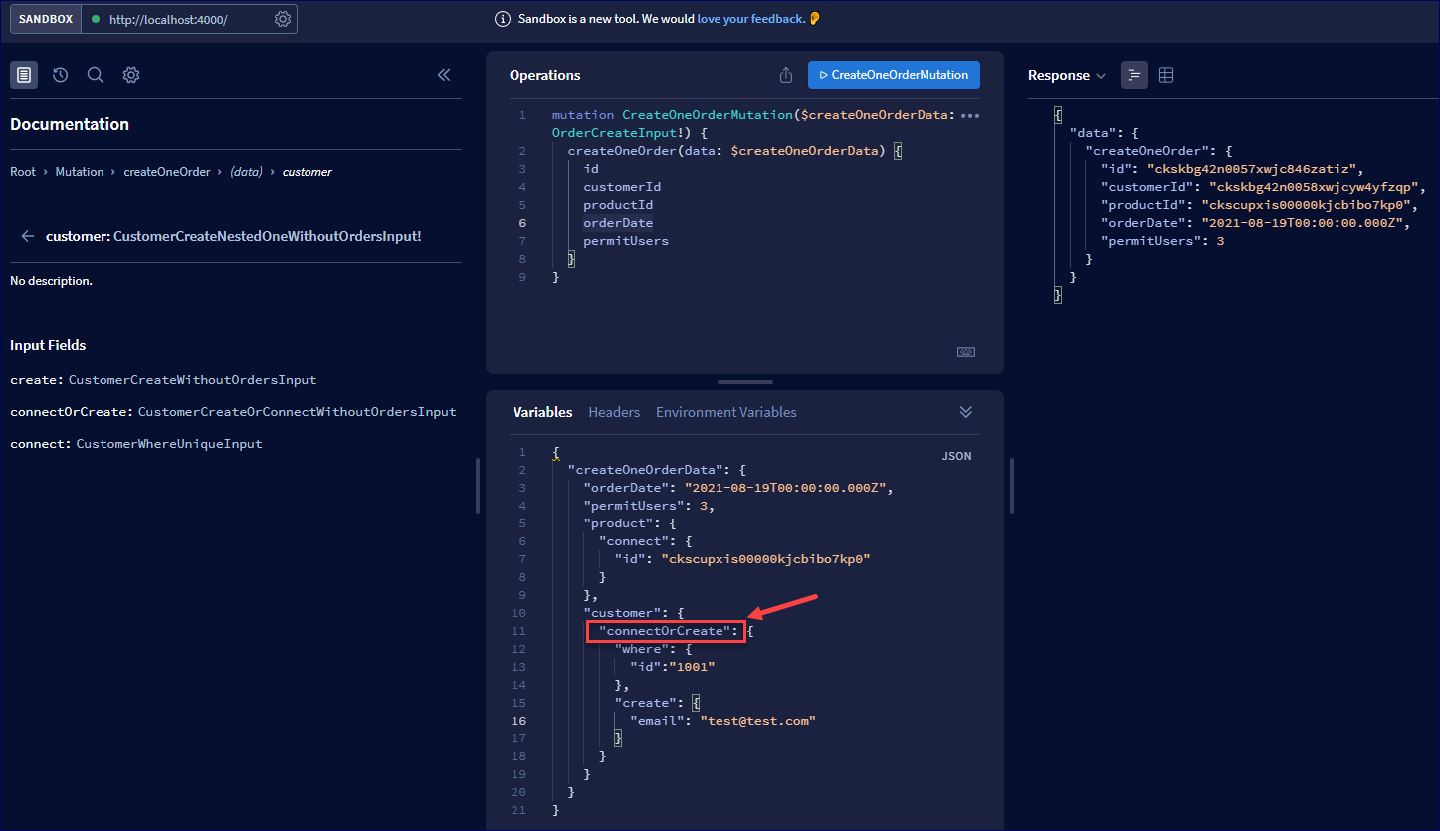Click 'Input Fields' heading
The image size is (1440, 831).
48,345
